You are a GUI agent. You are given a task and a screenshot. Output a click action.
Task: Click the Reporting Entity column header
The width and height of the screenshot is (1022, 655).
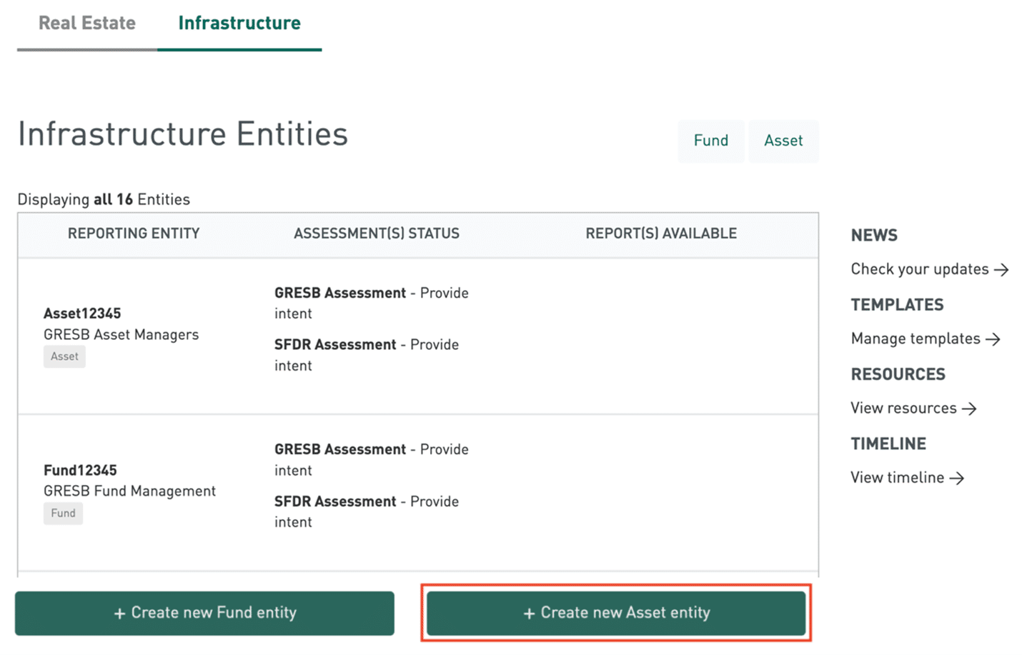[134, 234]
